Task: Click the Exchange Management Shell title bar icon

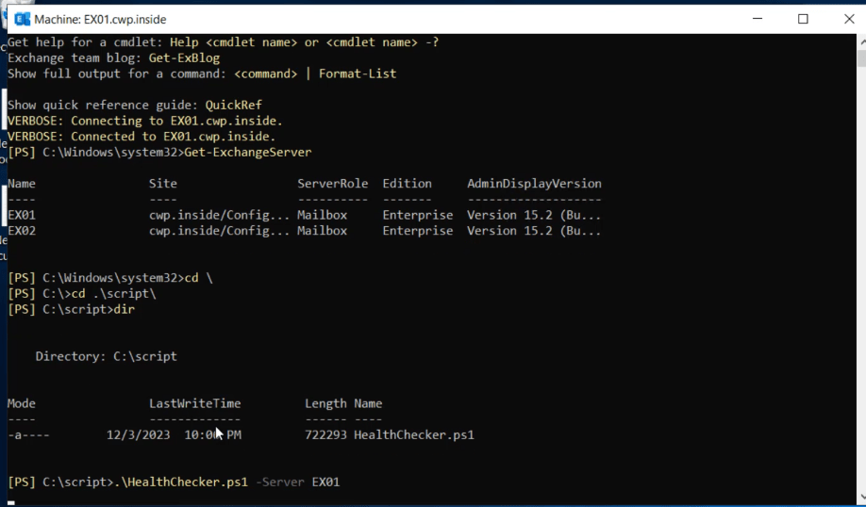Action: pos(18,19)
